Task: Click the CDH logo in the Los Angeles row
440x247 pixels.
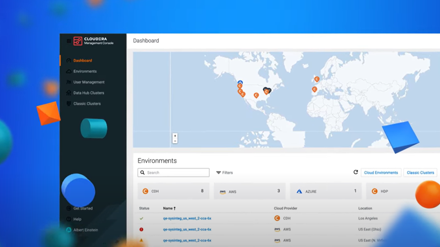Action: tap(277, 218)
